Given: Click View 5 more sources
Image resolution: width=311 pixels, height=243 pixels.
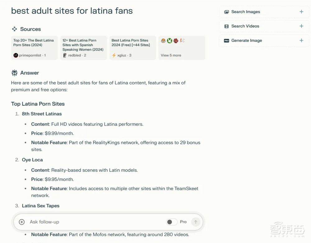Looking at the screenshot, I should tap(171, 55).
